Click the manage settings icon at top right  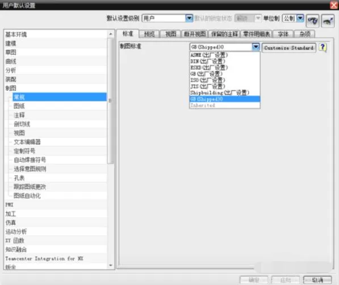328,21
